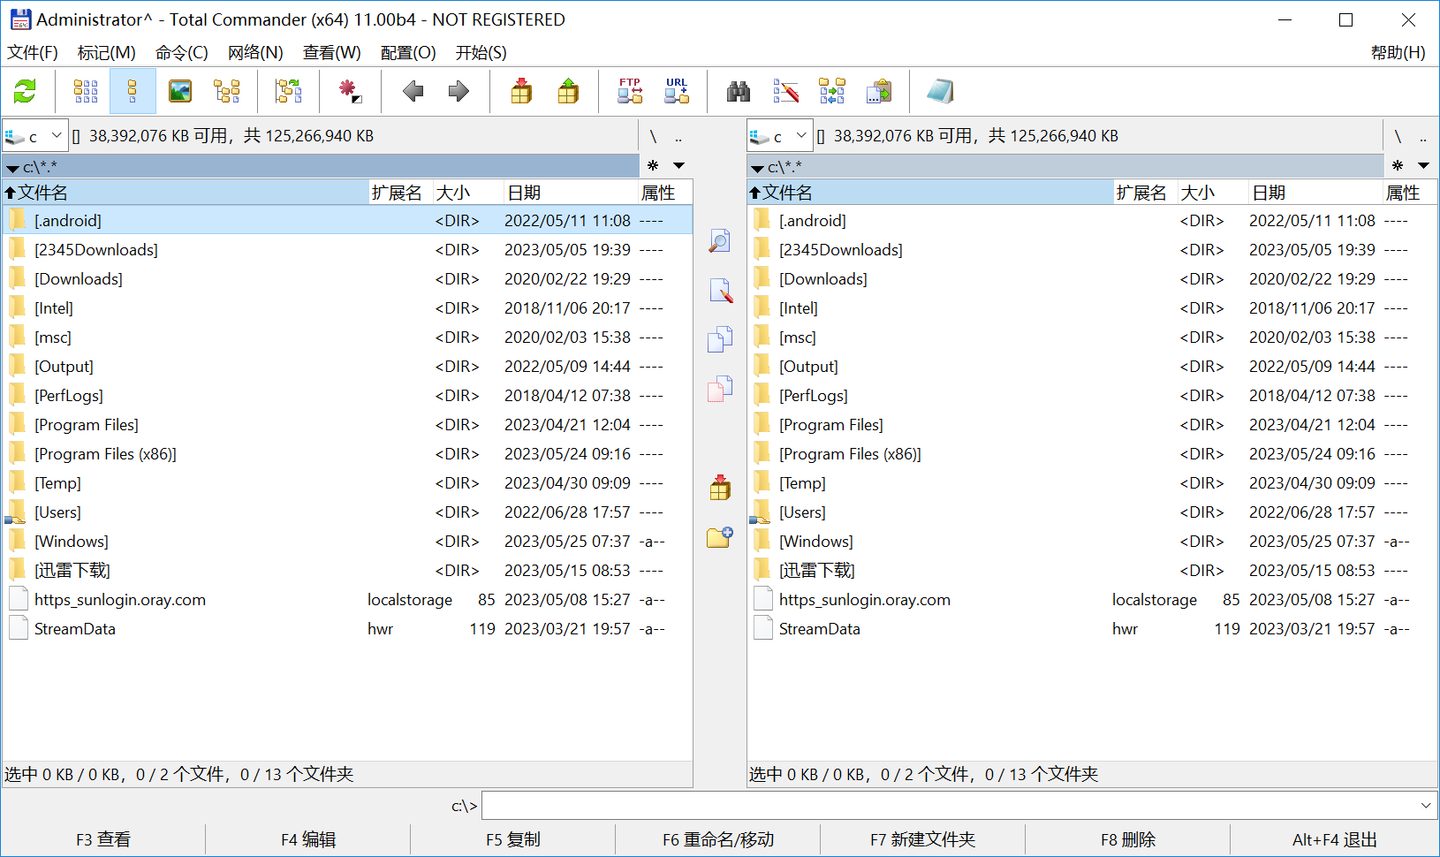
Task: Click the F8 删除 button
Action: pyautogui.click(x=1128, y=839)
